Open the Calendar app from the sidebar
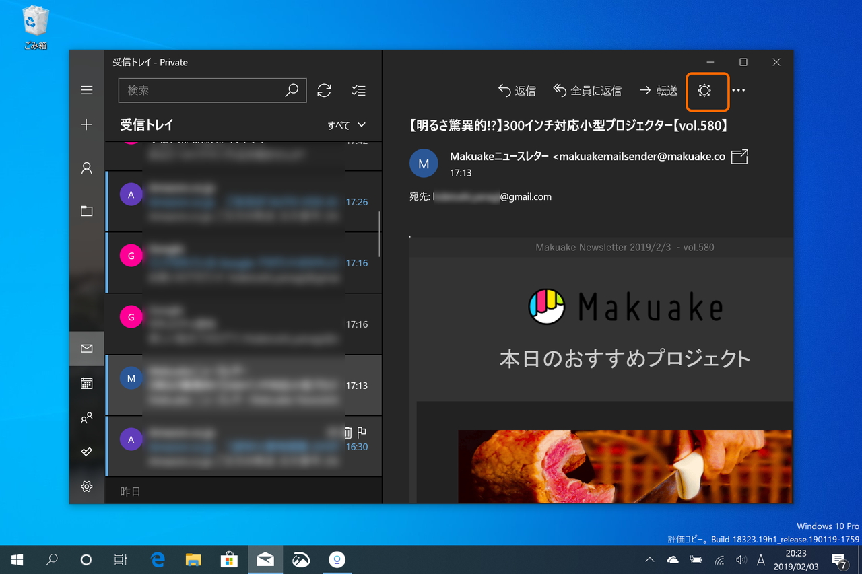This screenshot has width=862, height=574. point(86,384)
